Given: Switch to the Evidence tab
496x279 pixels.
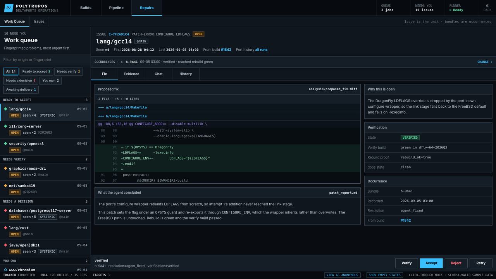Looking at the screenshot, I should pos(131,74).
